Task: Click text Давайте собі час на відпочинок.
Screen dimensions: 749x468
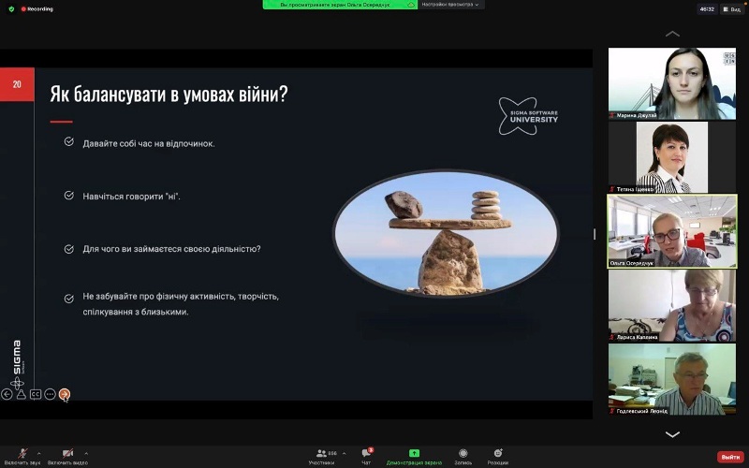Action: [x=149, y=144]
